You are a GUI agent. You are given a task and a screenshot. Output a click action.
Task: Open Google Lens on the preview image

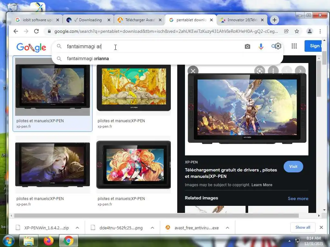(x=260, y=71)
